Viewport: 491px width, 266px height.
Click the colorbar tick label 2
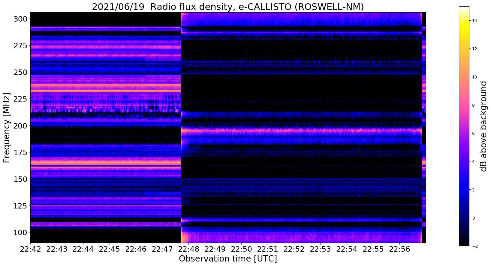(x=474, y=190)
